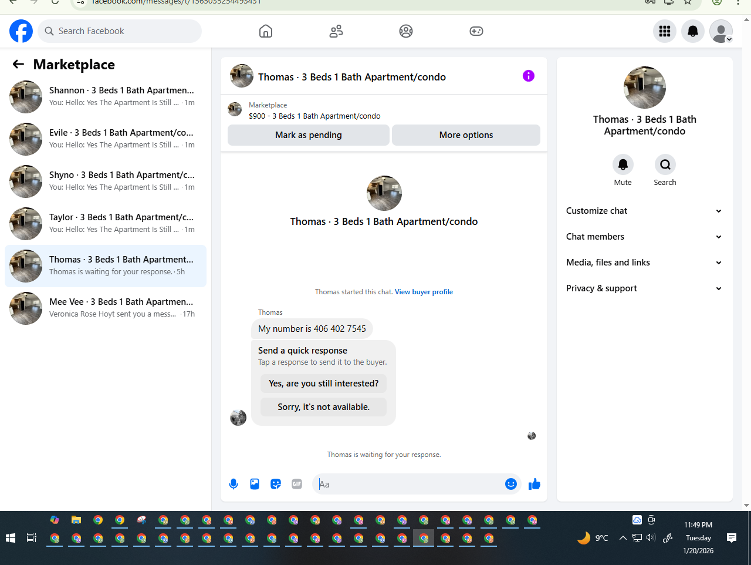The image size is (751, 565).
Task: Show hidden system tray icons
Action: tap(623, 538)
